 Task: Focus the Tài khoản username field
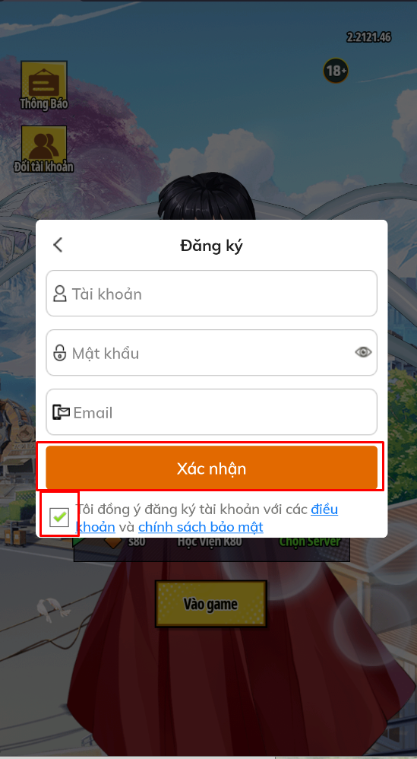(212, 294)
